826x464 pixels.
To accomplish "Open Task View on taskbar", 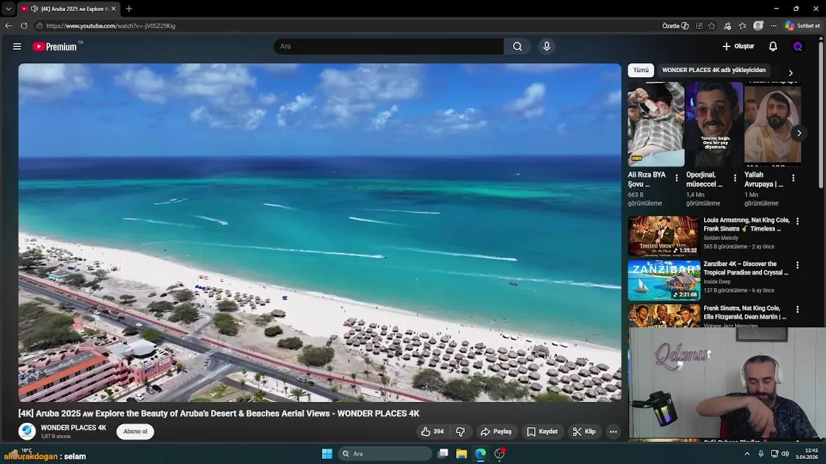I will [443, 454].
